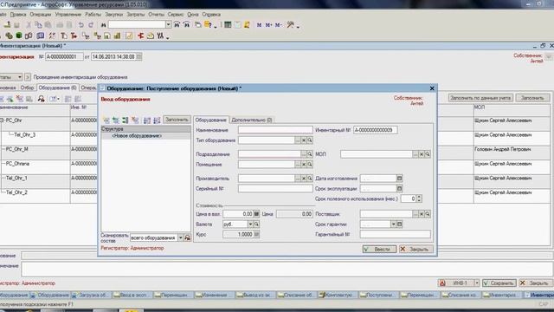The image size is (554, 312).
Task: Click the M- memory subtract icon
Action: (279, 25)
